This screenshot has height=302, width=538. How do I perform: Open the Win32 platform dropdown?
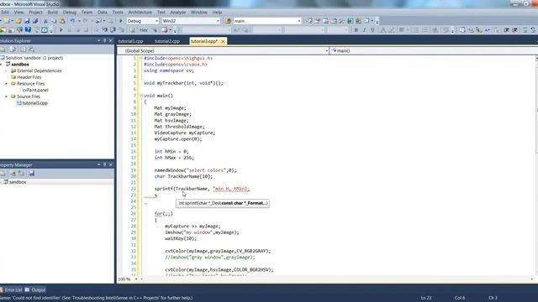click(218, 21)
